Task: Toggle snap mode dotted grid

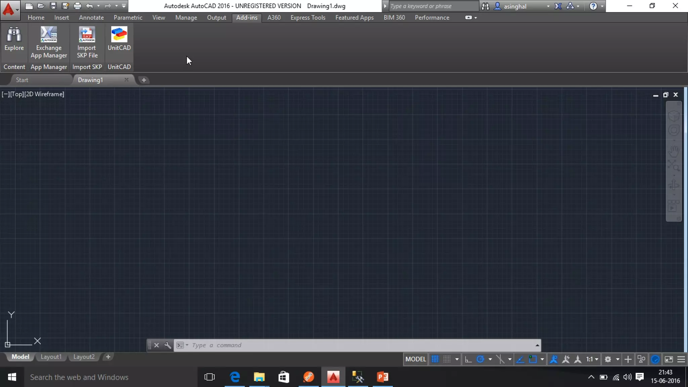Action: (447, 359)
